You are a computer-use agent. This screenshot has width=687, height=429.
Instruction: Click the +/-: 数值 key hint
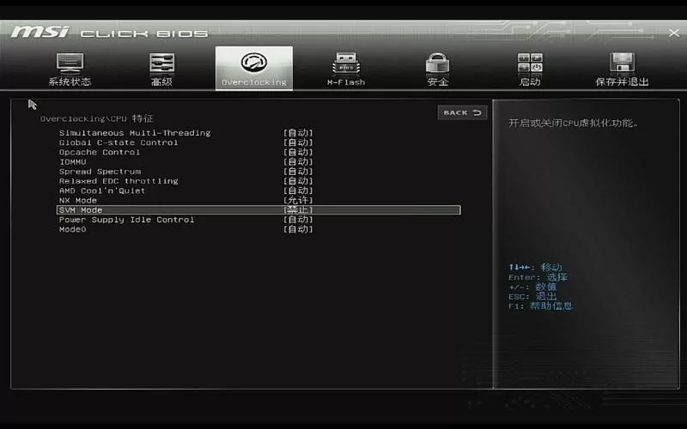click(x=532, y=287)
